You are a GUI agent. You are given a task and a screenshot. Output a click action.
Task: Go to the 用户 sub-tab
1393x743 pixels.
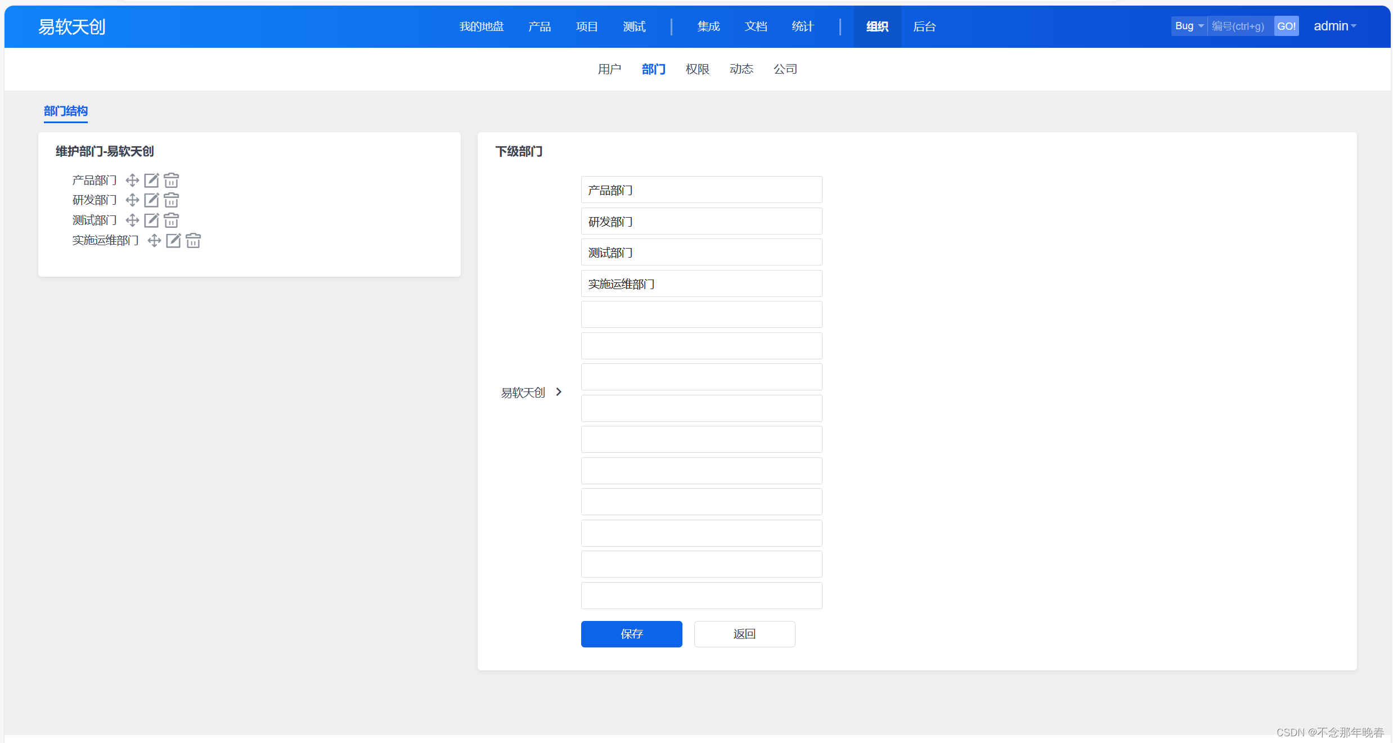(x=609, y=69)
